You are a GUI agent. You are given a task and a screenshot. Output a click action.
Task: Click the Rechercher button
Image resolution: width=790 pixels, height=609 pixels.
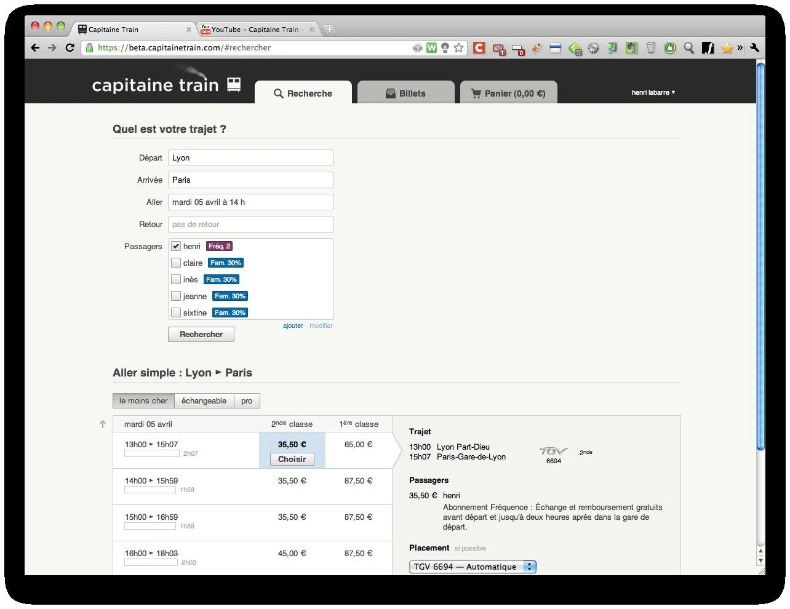(201, 334)
